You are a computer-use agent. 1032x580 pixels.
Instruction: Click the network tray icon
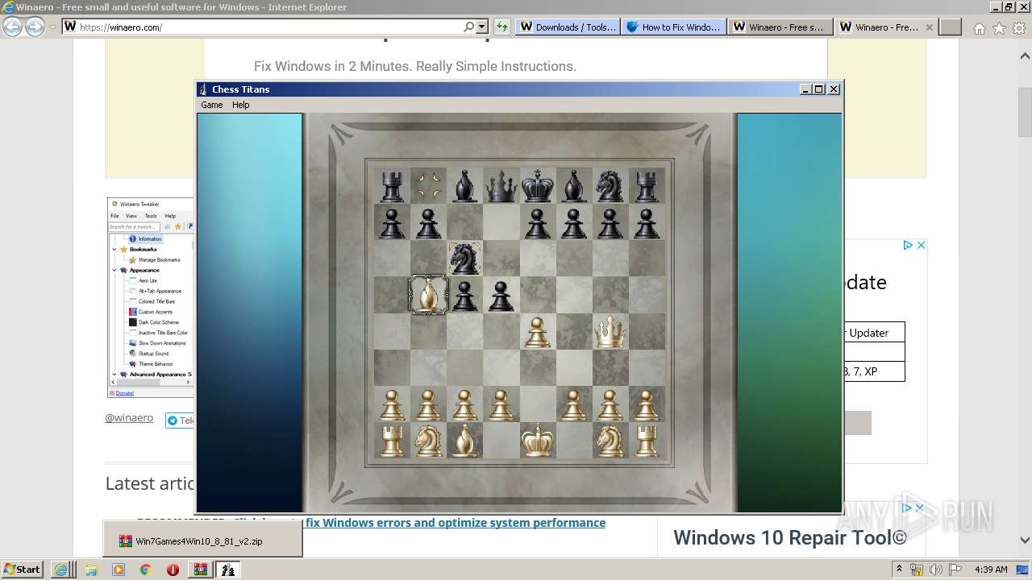[x=917, y=570]
